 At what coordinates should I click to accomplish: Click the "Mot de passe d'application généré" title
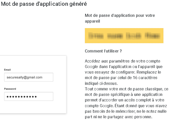pyautogui.click(x=44, y=4)
